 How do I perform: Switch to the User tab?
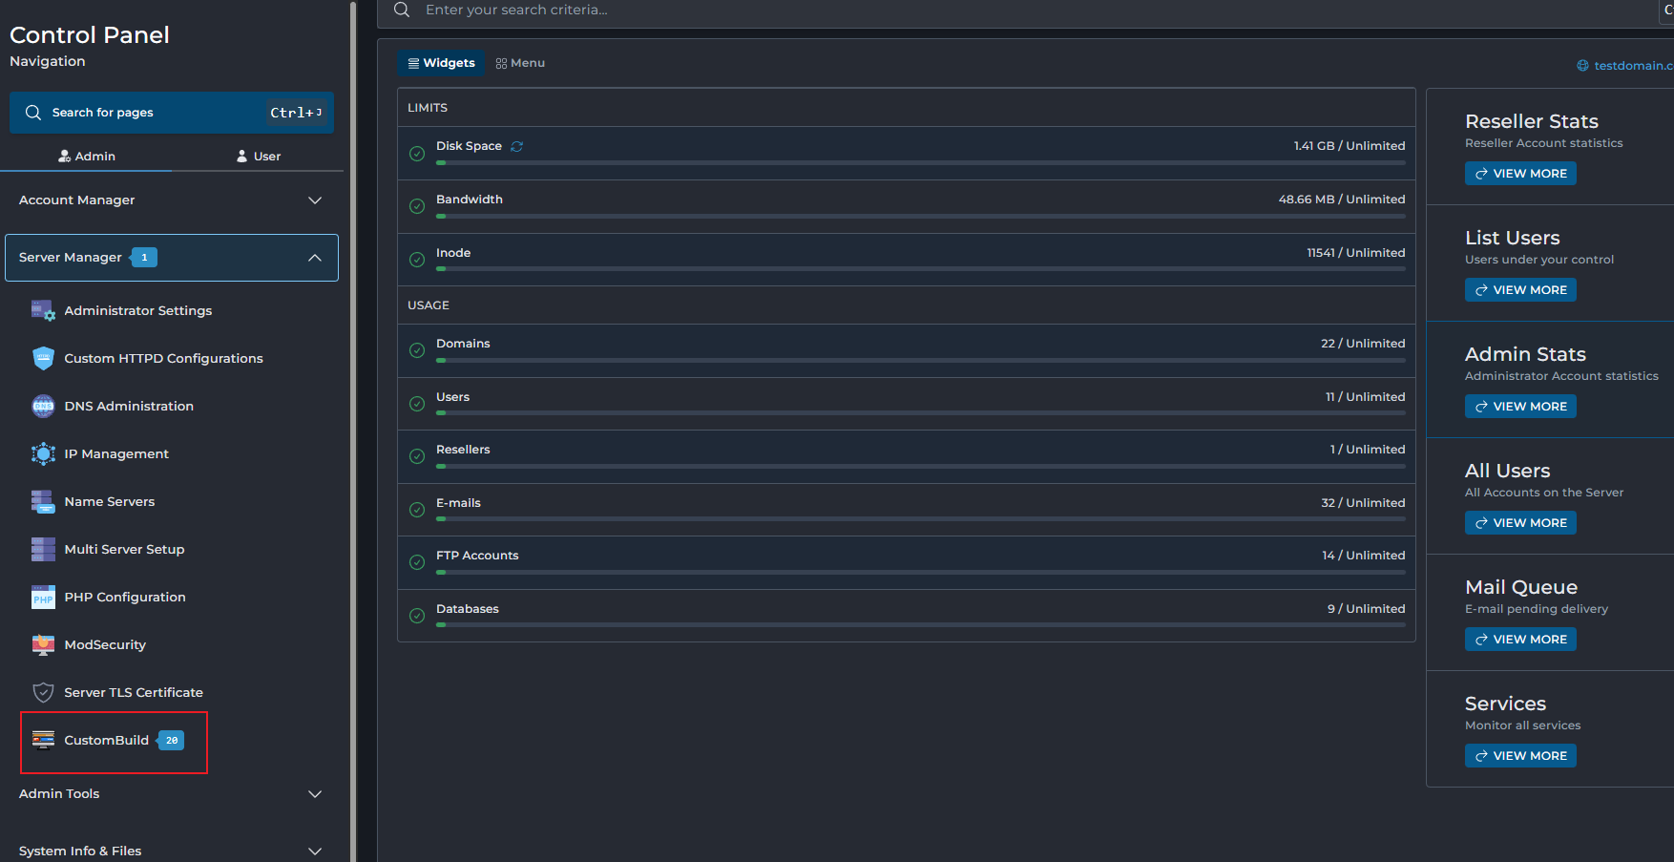tap(258, 156)
